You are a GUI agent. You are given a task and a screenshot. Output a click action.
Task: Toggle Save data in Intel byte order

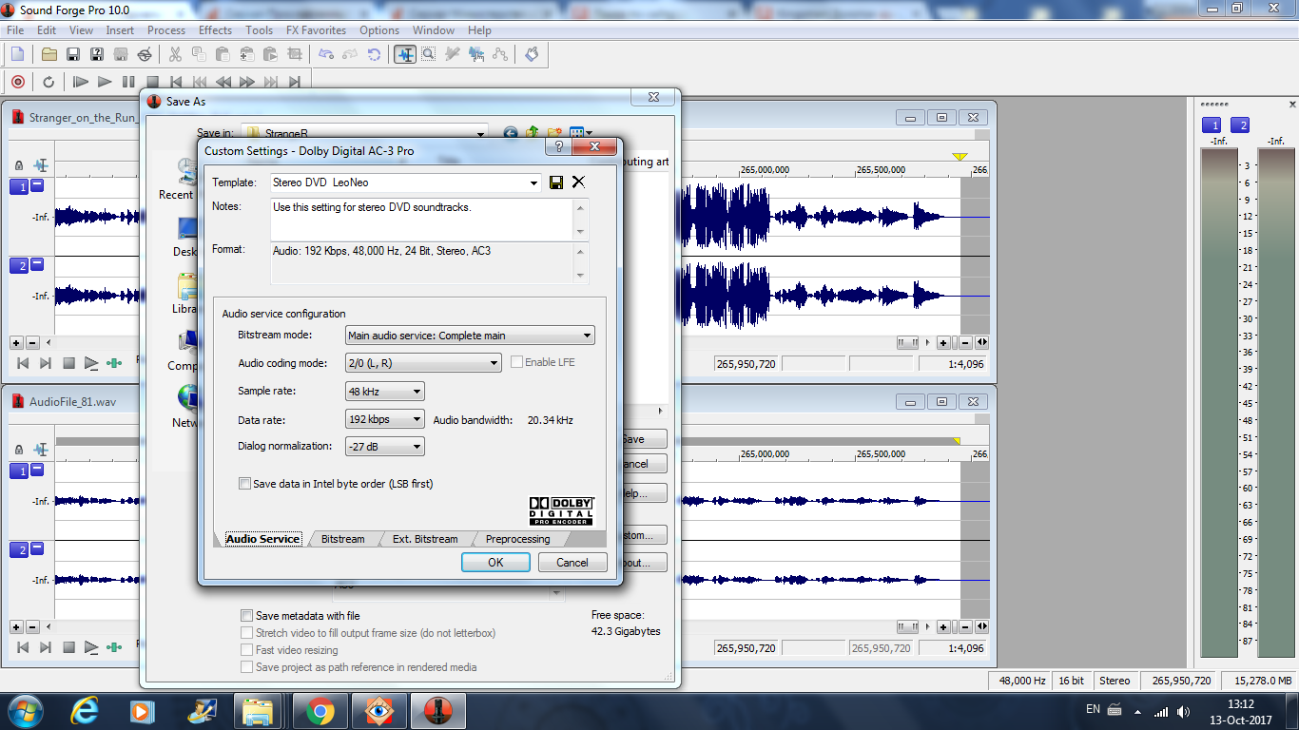click(x=245, y=484)
